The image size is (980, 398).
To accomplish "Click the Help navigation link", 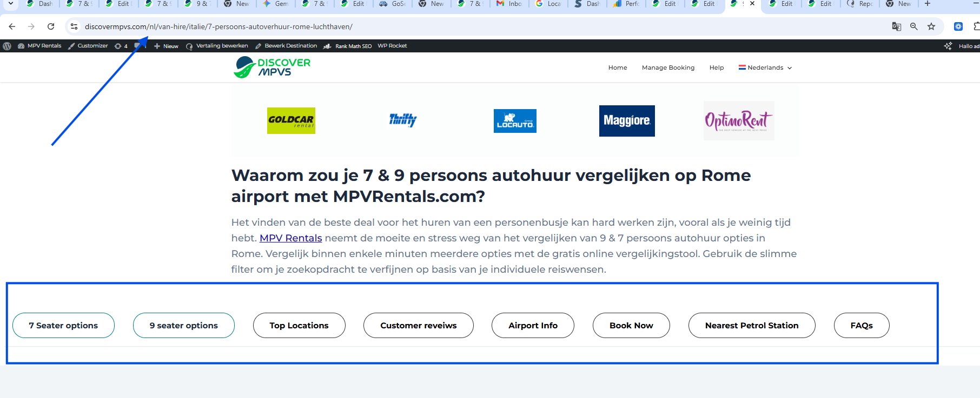I will click(717, 68).
